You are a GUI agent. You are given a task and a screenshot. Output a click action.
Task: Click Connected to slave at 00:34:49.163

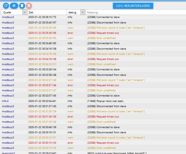point(103,43)
